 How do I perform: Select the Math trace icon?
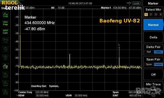(6, 92)
